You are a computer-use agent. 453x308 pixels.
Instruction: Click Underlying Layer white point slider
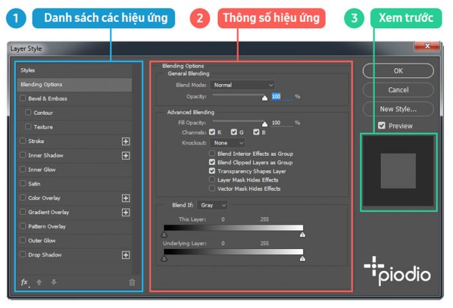coord(303,259)
